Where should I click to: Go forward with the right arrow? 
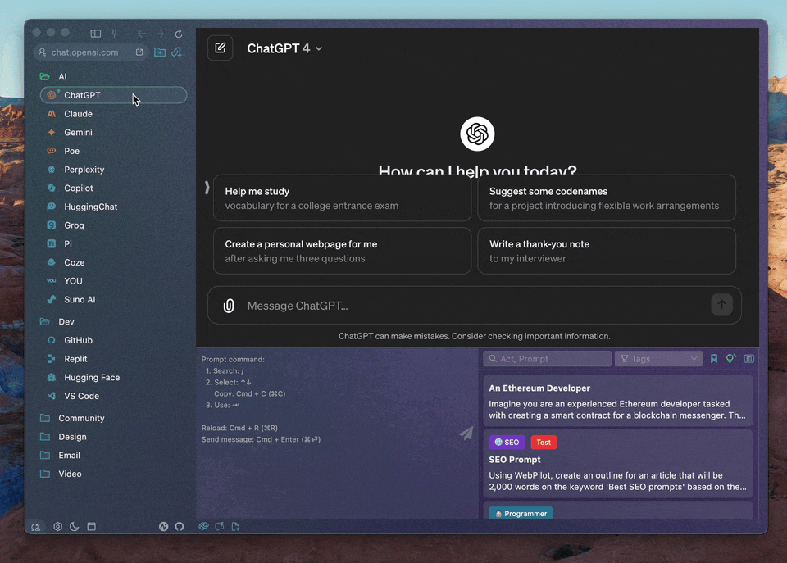(x=160, y=34)
